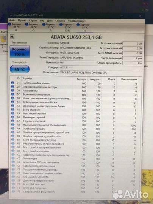Click status icon of attribute 0C
The image size is (153, 204).
12,94
